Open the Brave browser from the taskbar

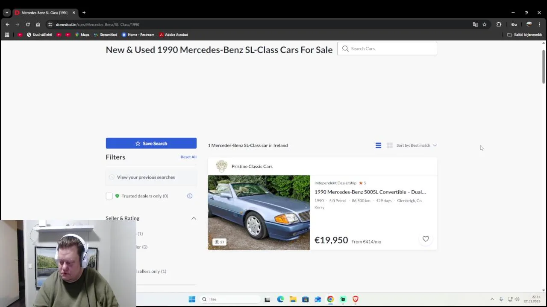click(x=355, y=299)
